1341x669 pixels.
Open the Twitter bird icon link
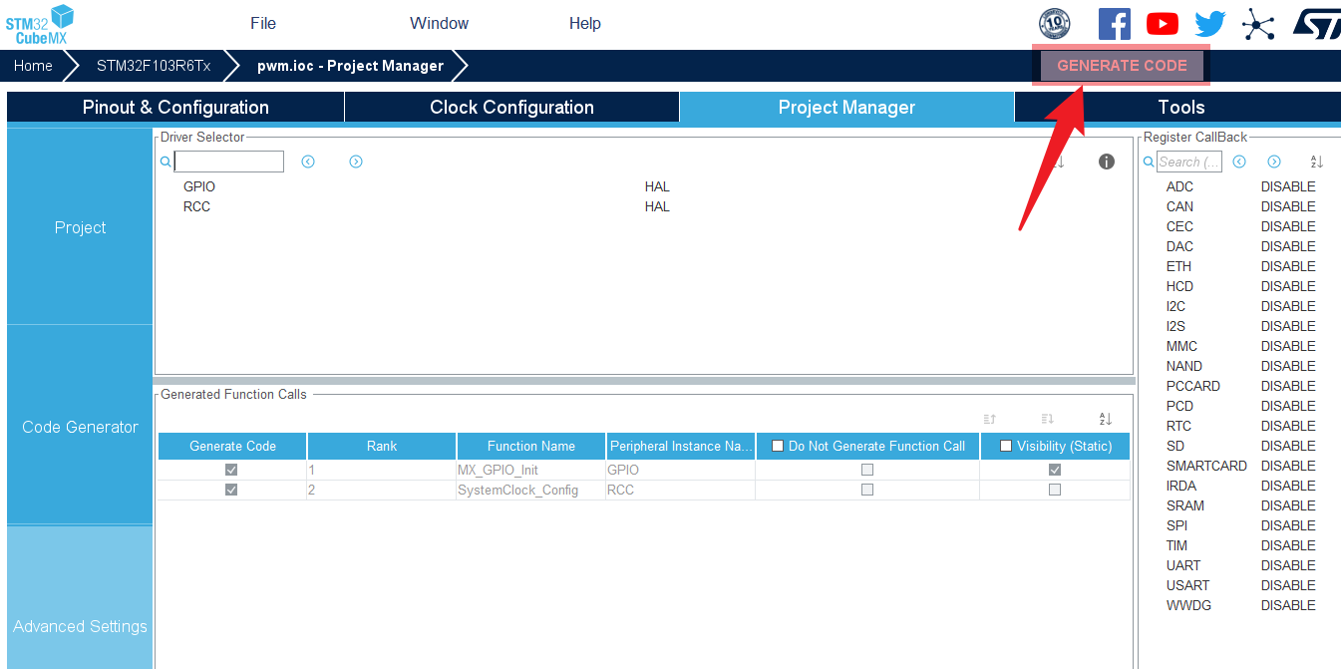pos(1210,24)
